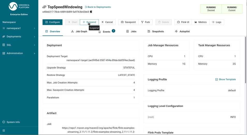This screenshot has width=247, height=135.
Task: Click the Ververica Platform logo
Action: tap(19, 6)
